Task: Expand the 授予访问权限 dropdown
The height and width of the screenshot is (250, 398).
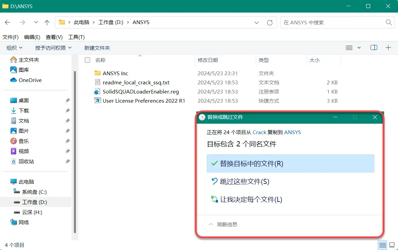Action: 53,48
